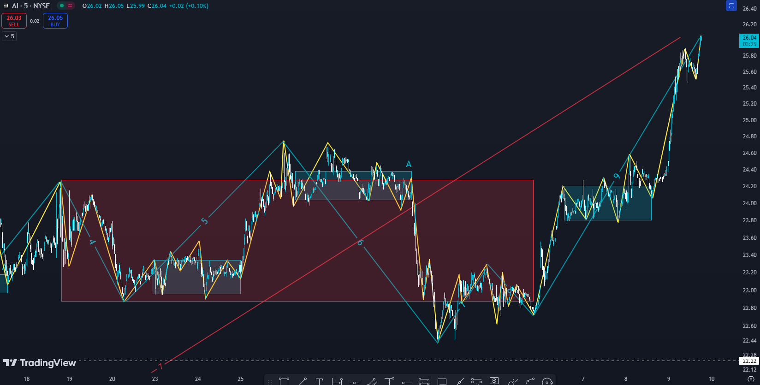Click the 26.05 BUY button
Viewport: 760px width, 385px height.
(x=55, y=21)
